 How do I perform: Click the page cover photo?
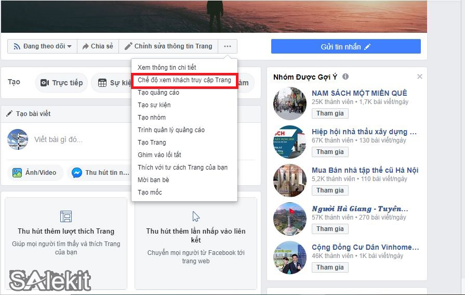pos(214,16)
